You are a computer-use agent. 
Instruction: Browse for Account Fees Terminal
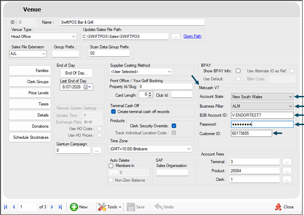[287, 162]
